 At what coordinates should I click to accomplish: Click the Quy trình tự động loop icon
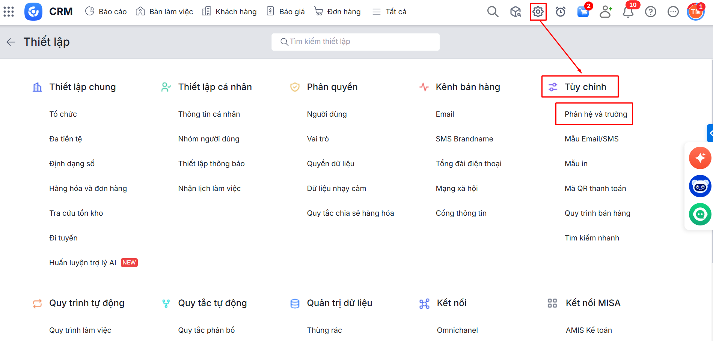pos(37,303)
